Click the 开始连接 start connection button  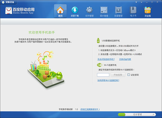pyautogui.click(x=118, y=75)
